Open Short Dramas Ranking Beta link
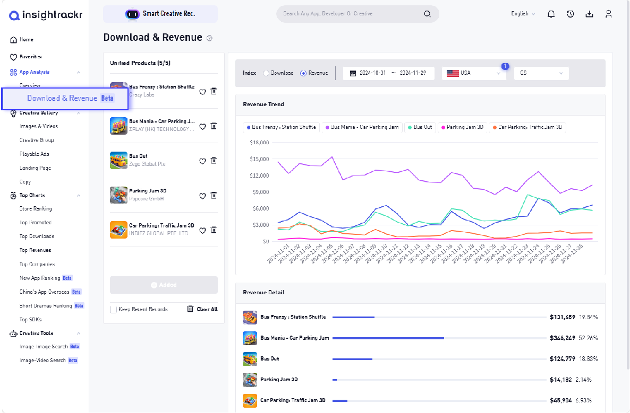 52,306
